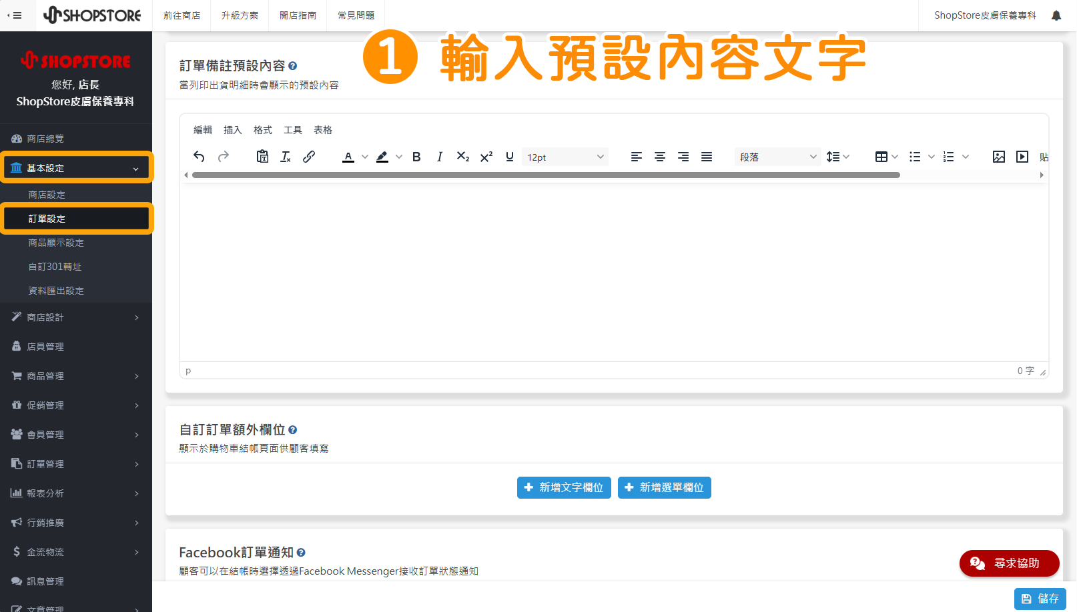Click the editor toolbar horizontal scrollbar
Viewport: 1077px width, 612px height.
(x=546, y=175)
